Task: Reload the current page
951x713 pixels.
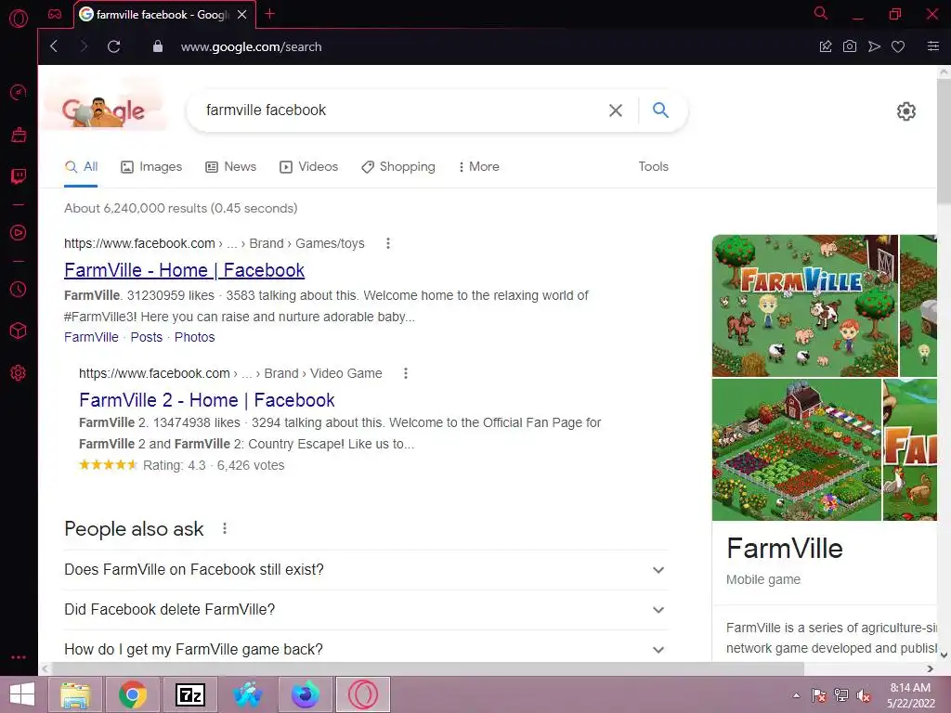Action: [113, 46]
